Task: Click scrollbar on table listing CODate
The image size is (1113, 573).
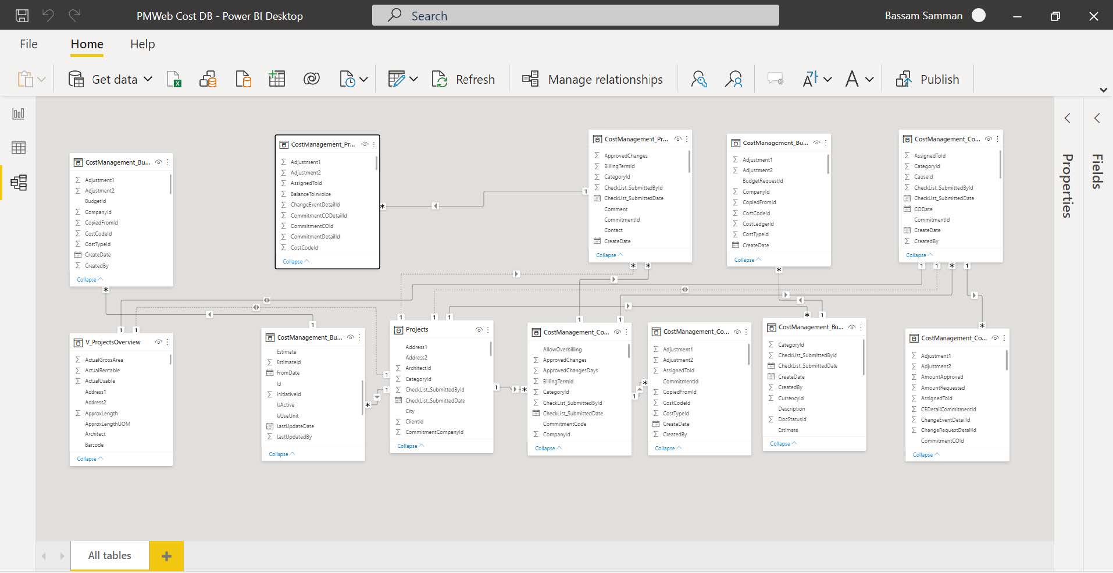Action: [1000, 164]
